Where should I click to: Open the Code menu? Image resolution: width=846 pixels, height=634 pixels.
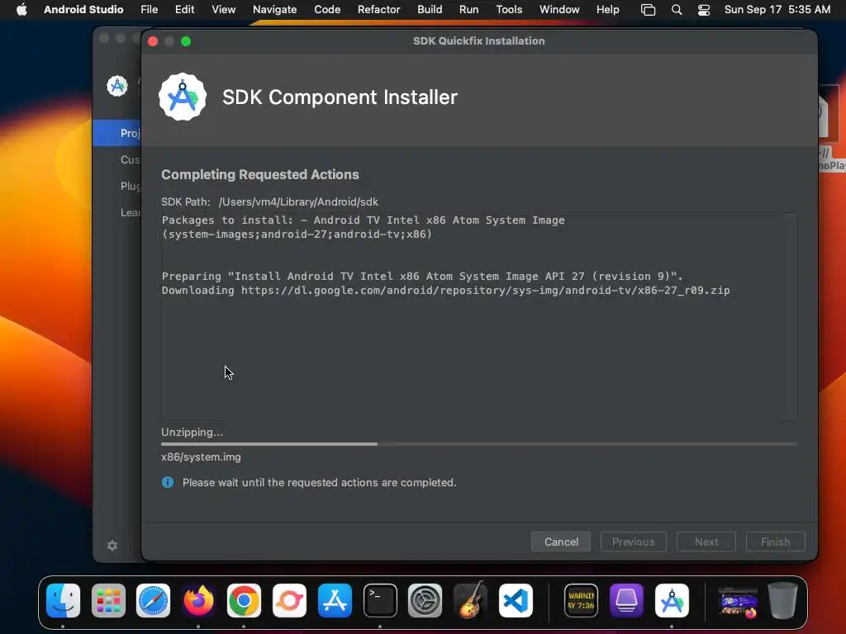(x=327, y=10)
